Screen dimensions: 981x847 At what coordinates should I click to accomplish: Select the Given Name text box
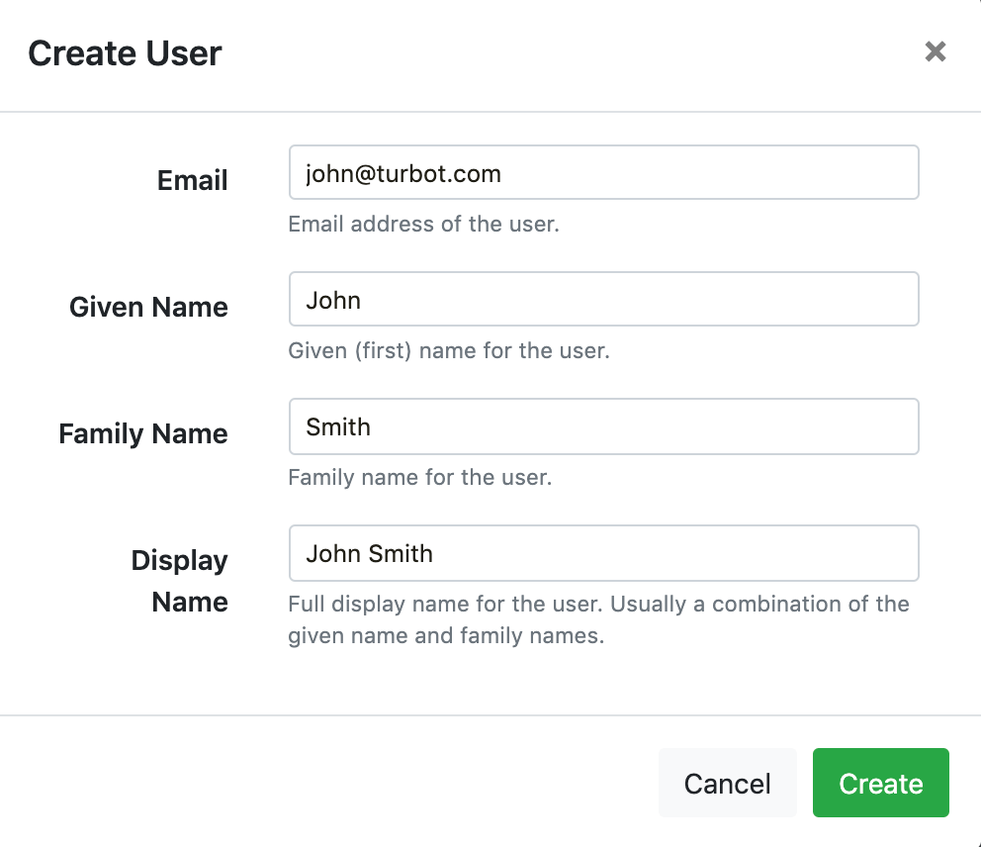click(604, 299)
